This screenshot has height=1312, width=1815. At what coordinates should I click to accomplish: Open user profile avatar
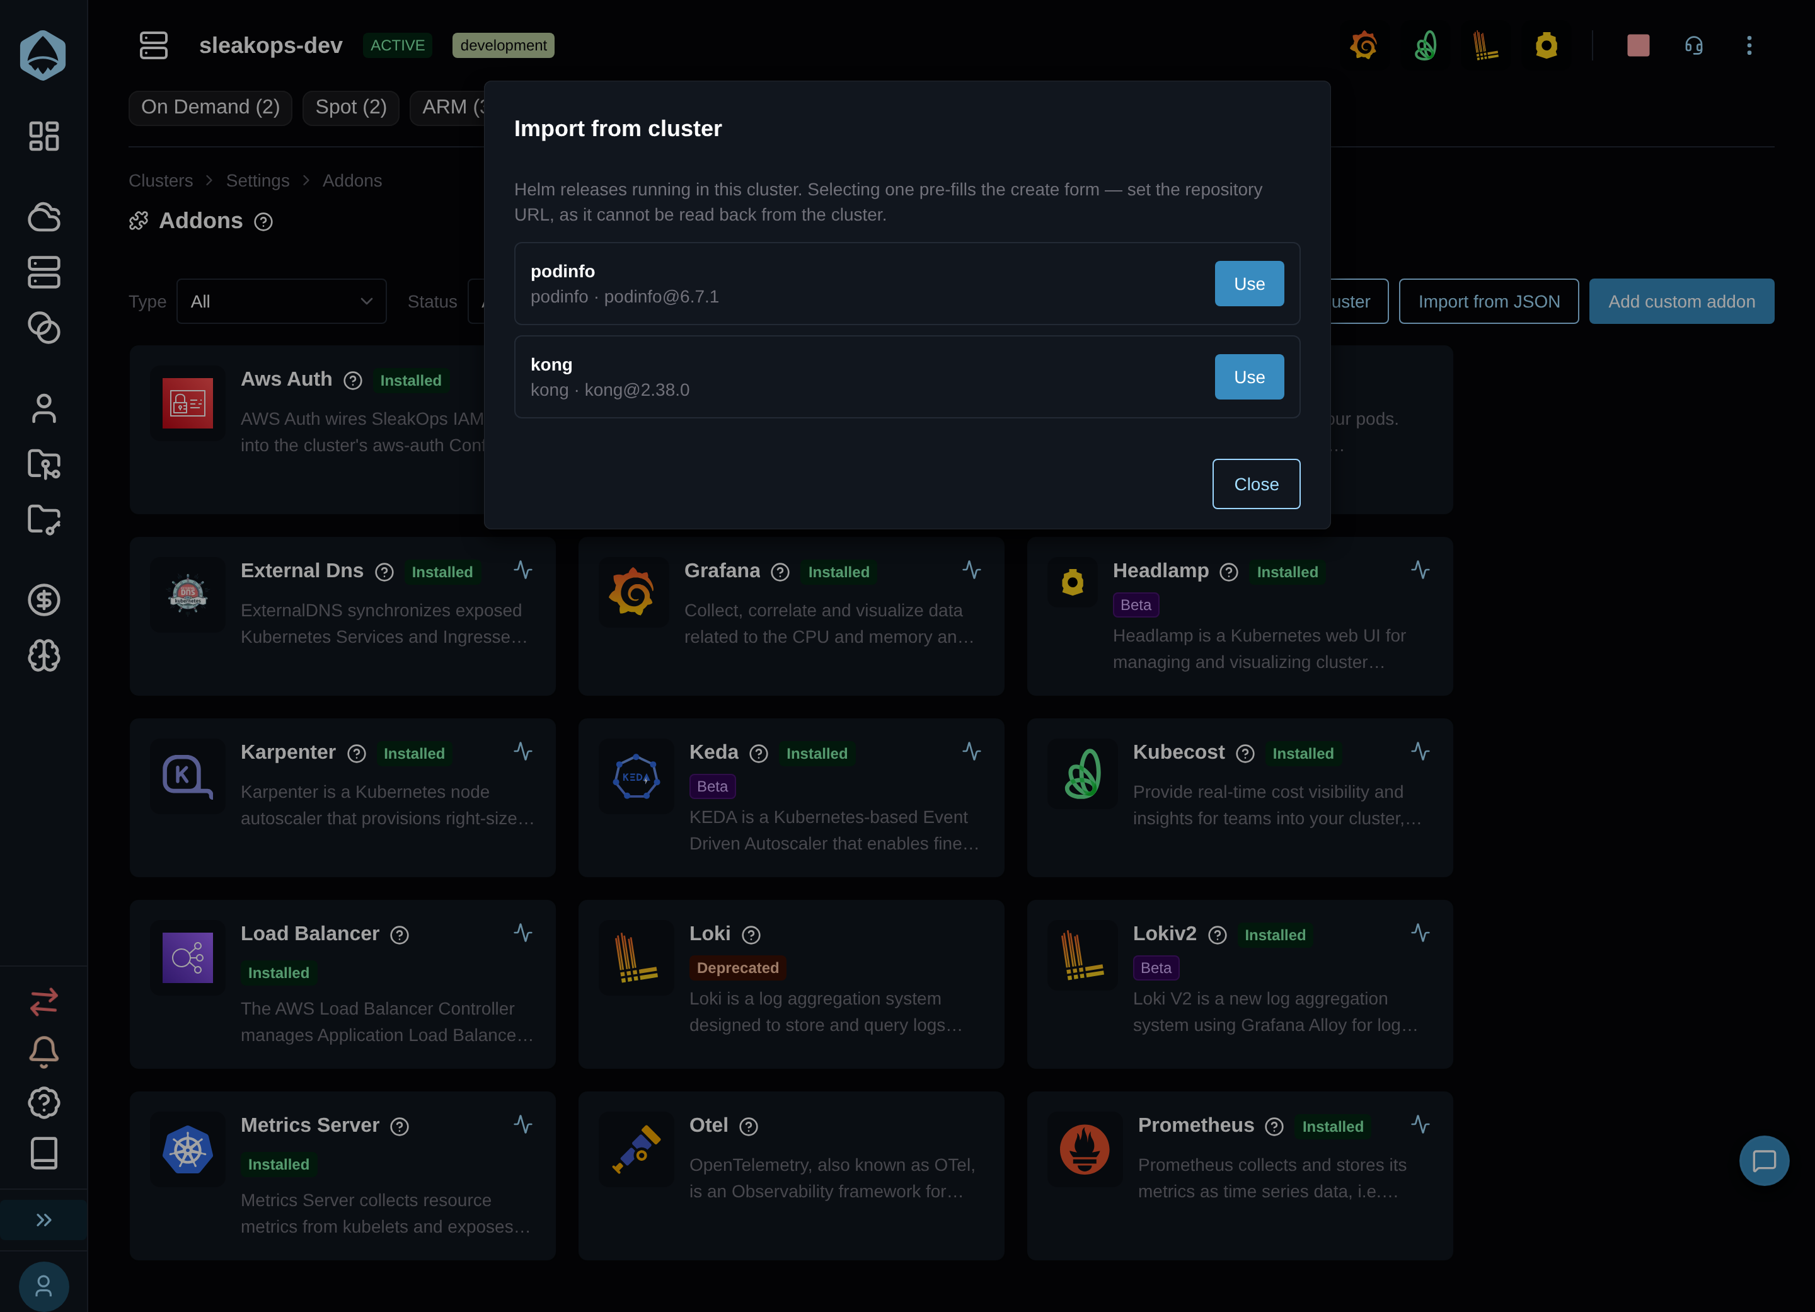43,1286
